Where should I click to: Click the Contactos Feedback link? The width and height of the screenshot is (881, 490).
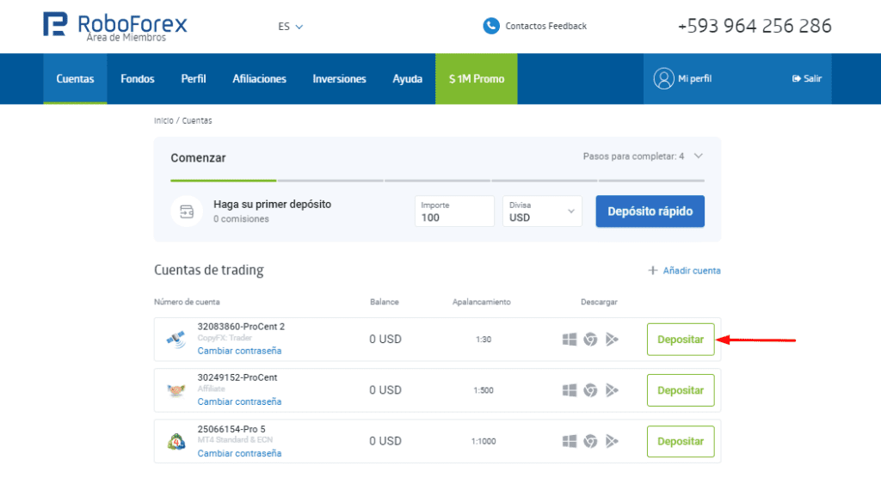tap(545, 26)
